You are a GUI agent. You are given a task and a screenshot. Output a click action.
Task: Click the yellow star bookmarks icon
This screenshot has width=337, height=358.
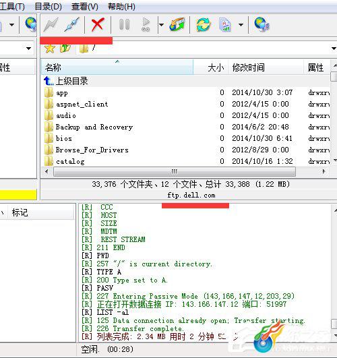[50, 49]
